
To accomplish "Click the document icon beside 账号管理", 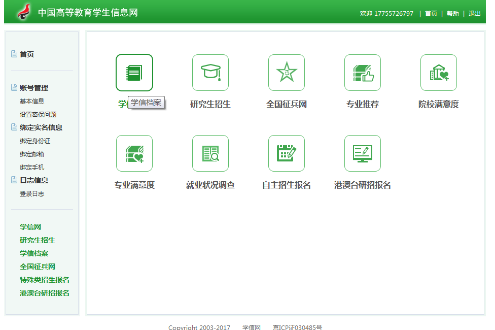I will pos(14,87).
